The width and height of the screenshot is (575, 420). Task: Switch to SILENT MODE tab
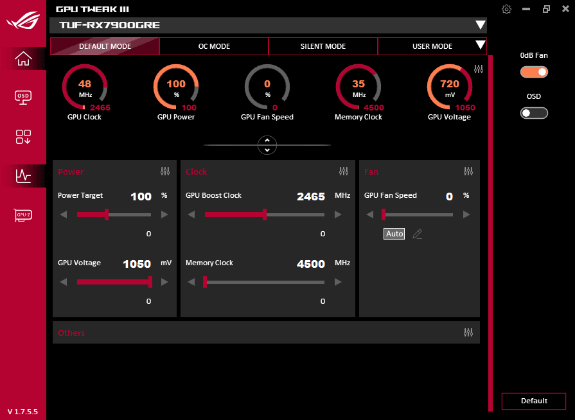323,46
